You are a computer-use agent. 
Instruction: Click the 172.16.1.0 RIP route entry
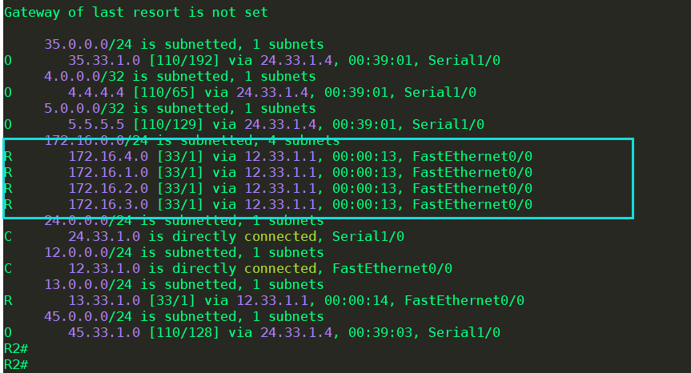click(268, 172)
